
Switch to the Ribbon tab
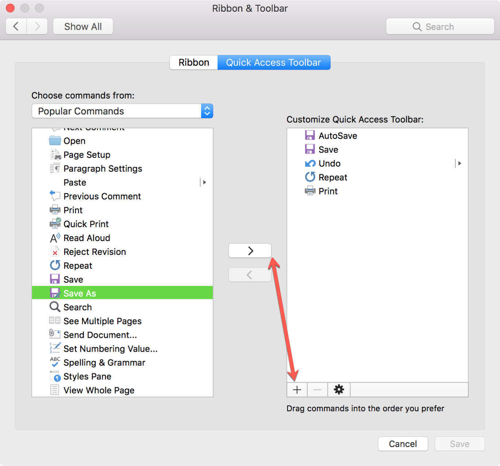coord(194,62)
